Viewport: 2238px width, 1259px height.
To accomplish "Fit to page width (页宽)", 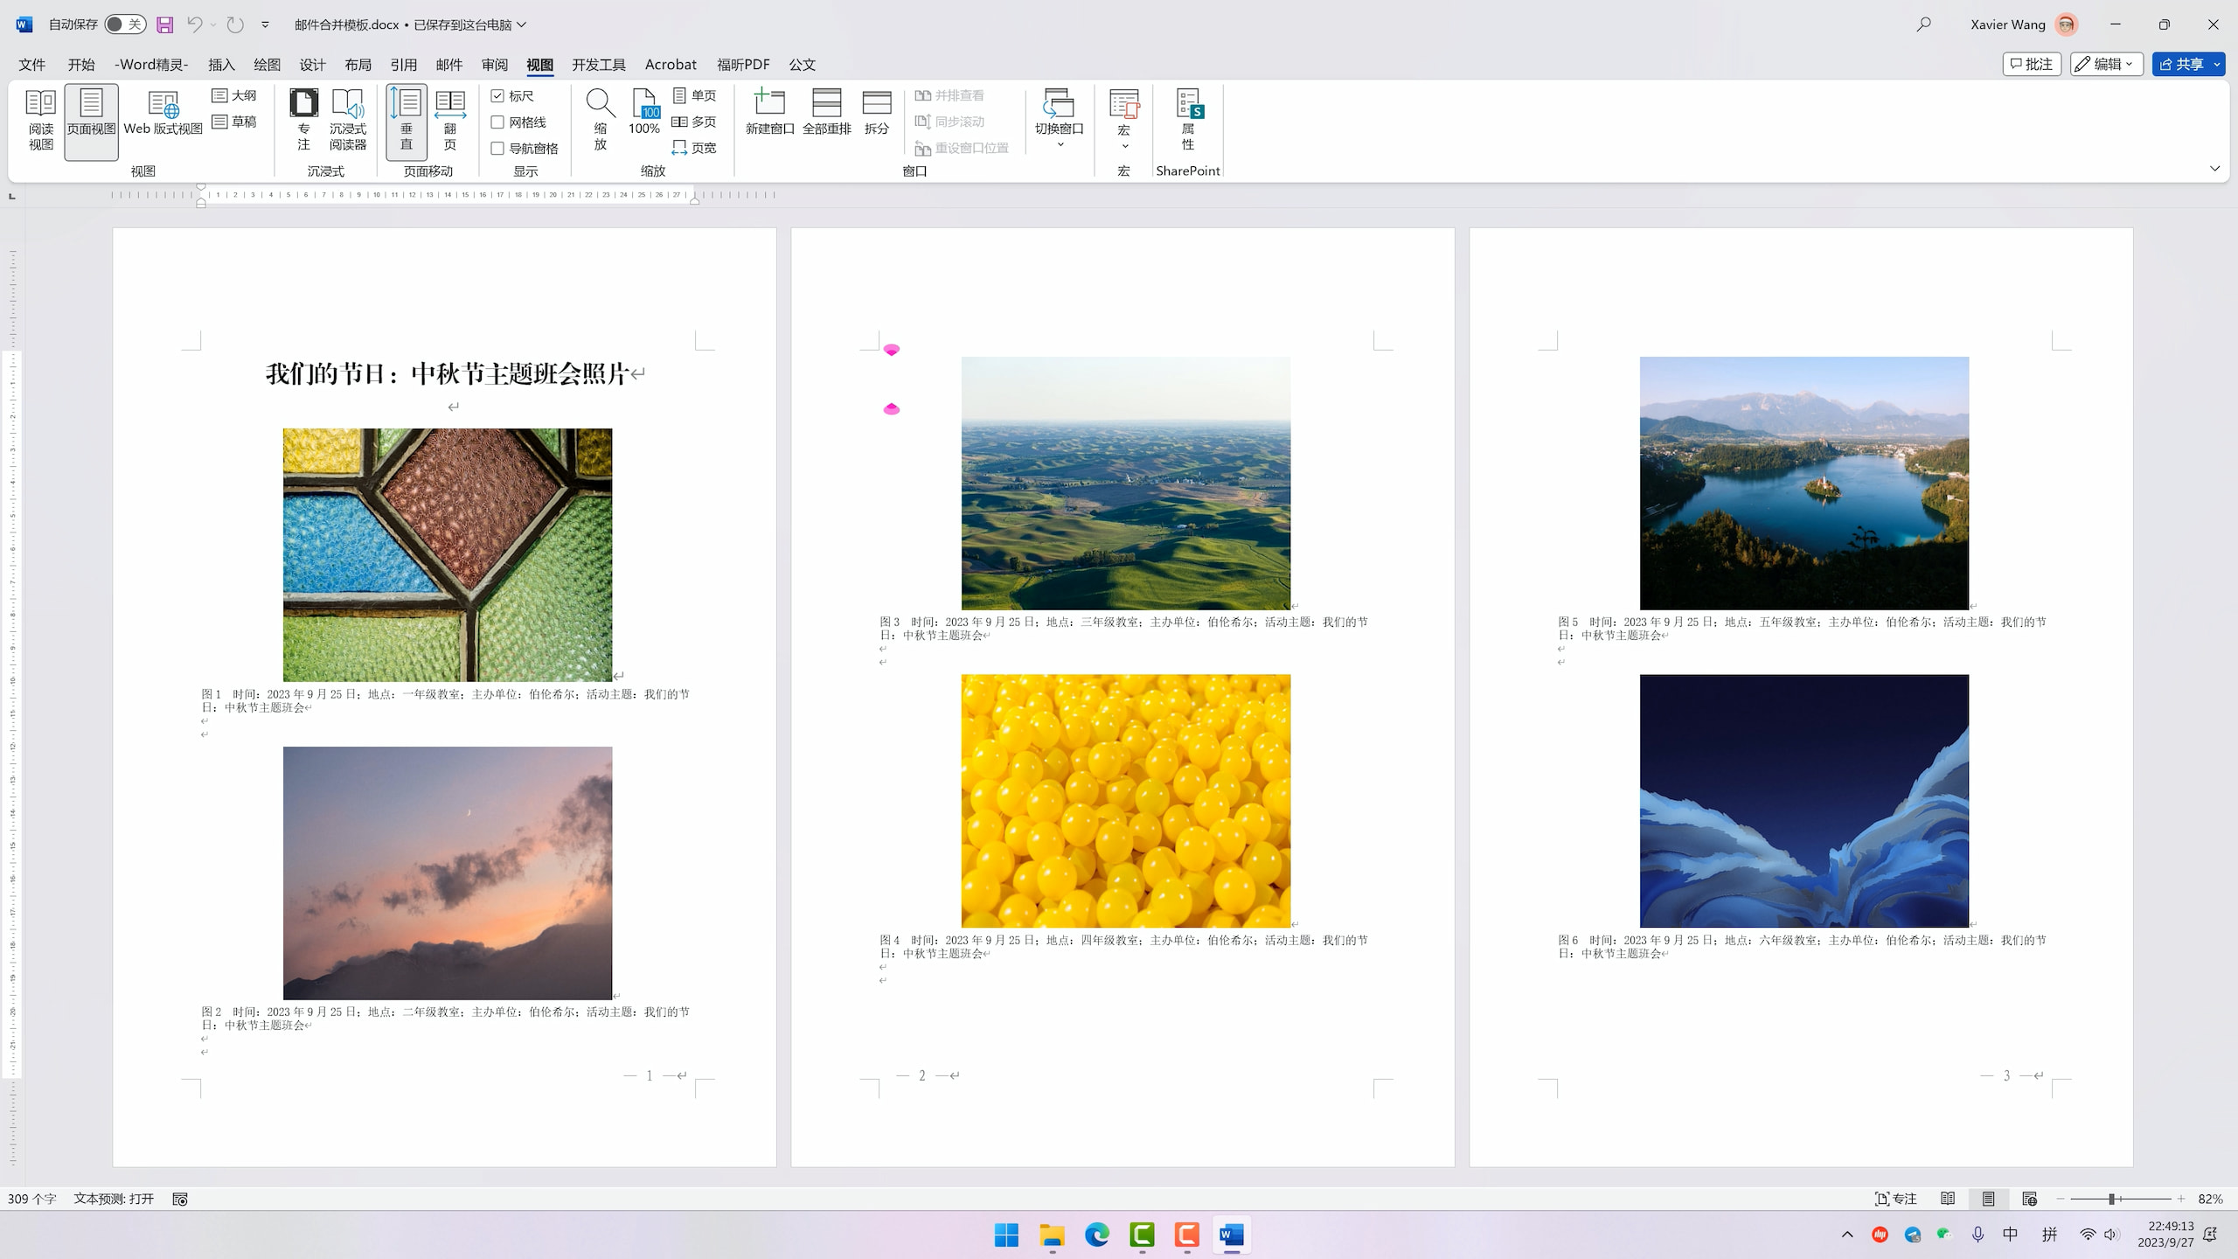I will pyautogui.click(x=695, y=148).
